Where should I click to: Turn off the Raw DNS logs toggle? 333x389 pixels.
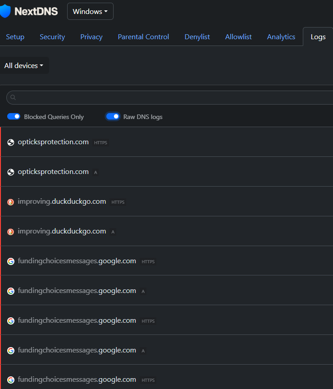click(x=113, y=116)
